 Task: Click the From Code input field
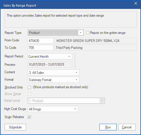pos(41,41)
